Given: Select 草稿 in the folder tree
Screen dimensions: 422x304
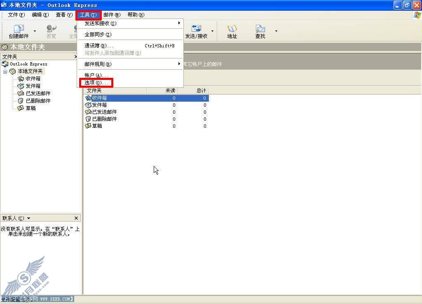Looking at the screenshot, I should tap(30, 108).
